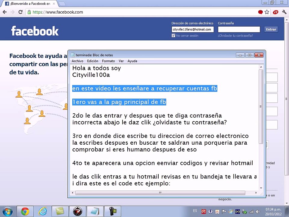The width and height of the screenshot is (289, 217).
Task: Click the green HTTPS padlock icon
Action: coord(29,12)
